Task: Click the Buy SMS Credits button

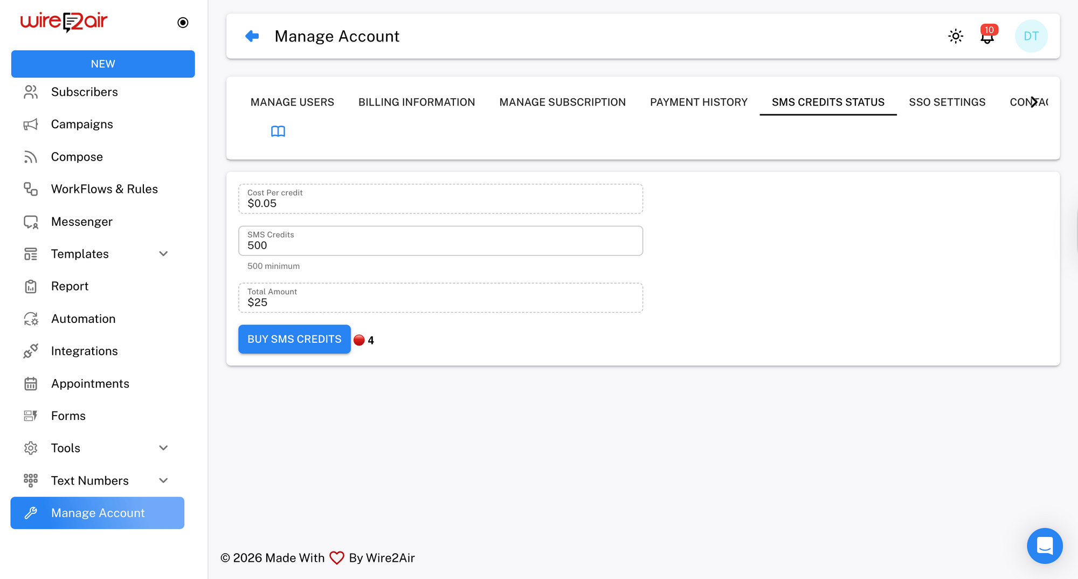Action: [294, 339]
